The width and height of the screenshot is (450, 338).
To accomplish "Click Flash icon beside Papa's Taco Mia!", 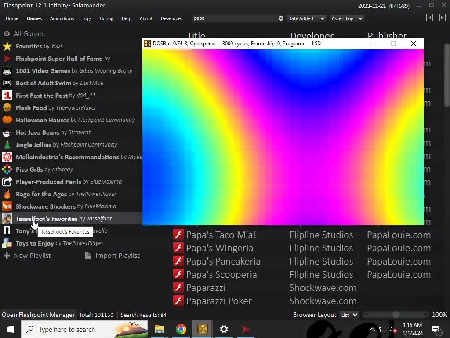I will click(178, 235).
